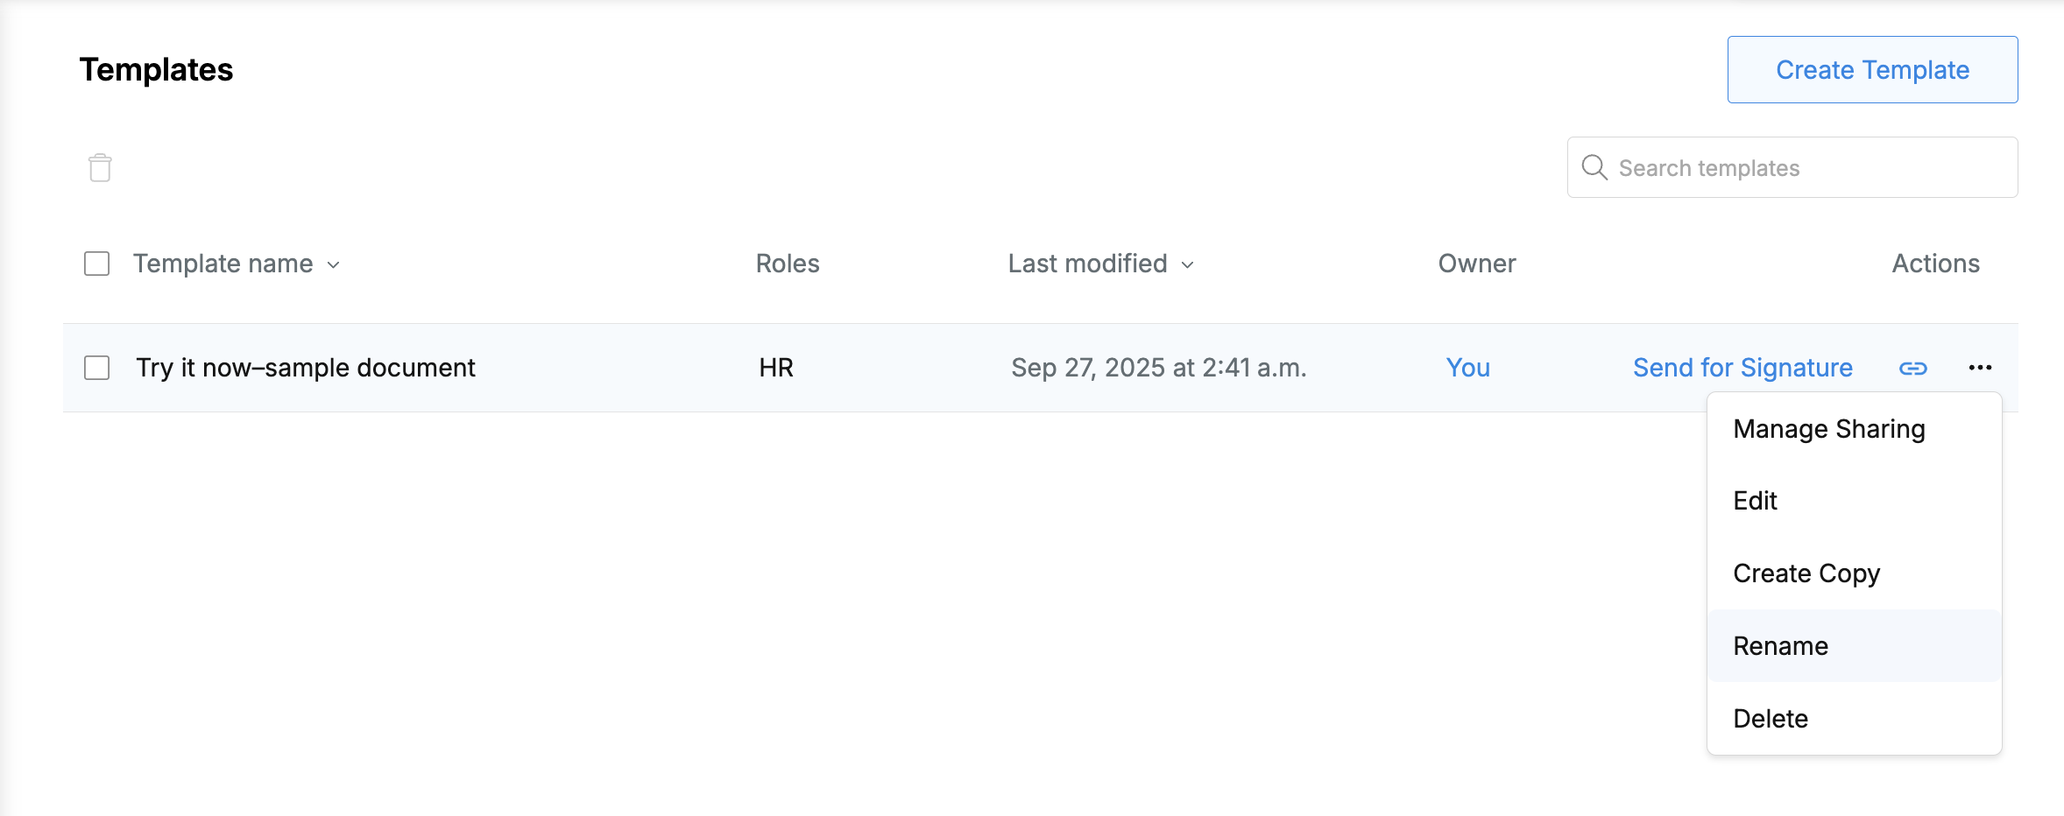Click the Owner column header
The height and width of the screenshot is (816, 2064).
(x=1477, y=264)
